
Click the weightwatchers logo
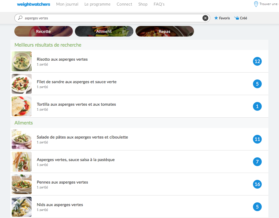(33, 4)
